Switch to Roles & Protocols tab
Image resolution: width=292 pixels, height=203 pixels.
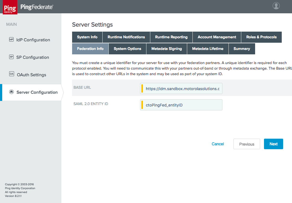tap(261, 37)
